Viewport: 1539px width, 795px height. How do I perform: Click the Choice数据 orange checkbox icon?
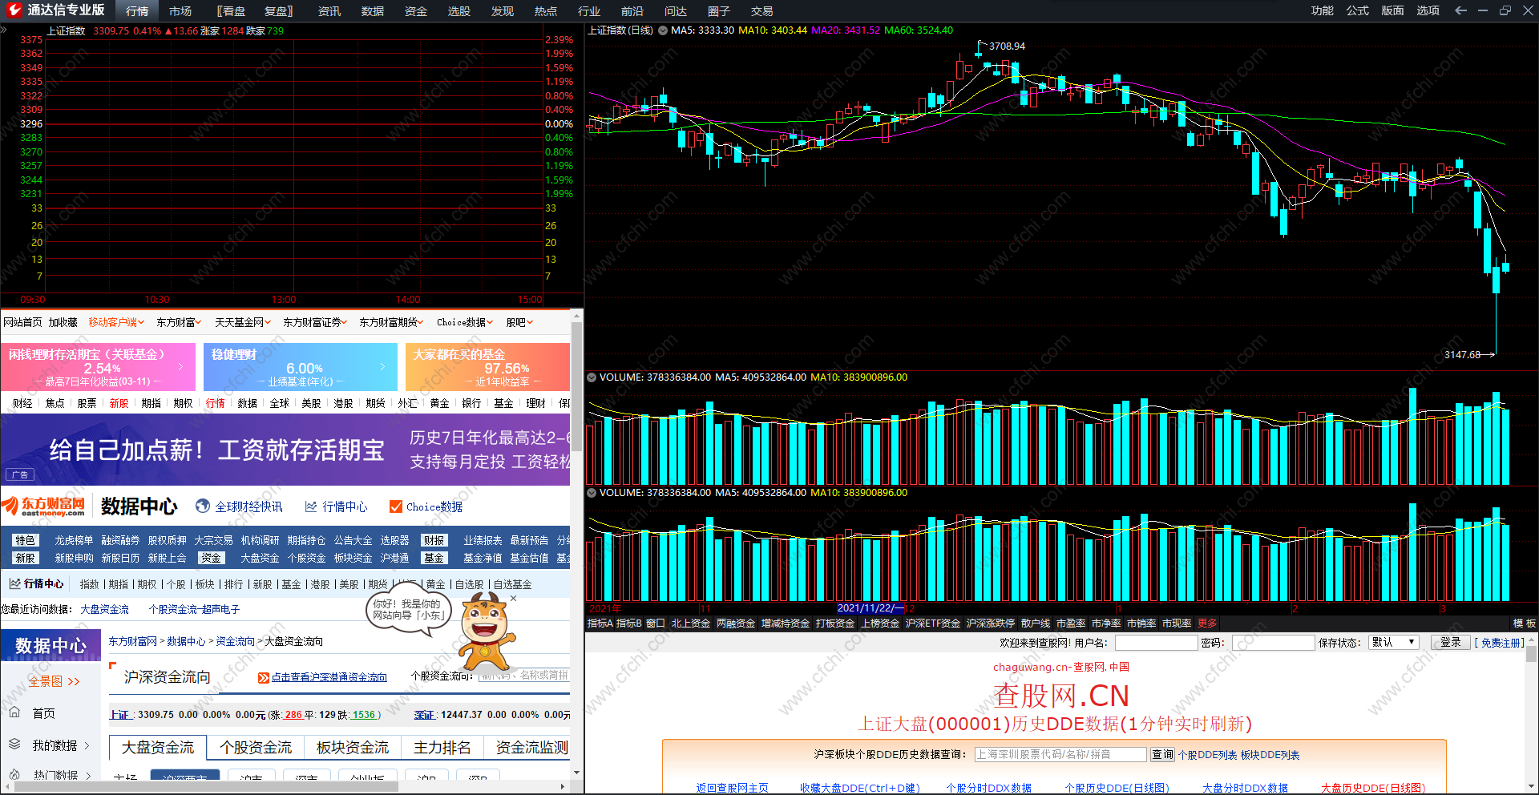[395, 506]
